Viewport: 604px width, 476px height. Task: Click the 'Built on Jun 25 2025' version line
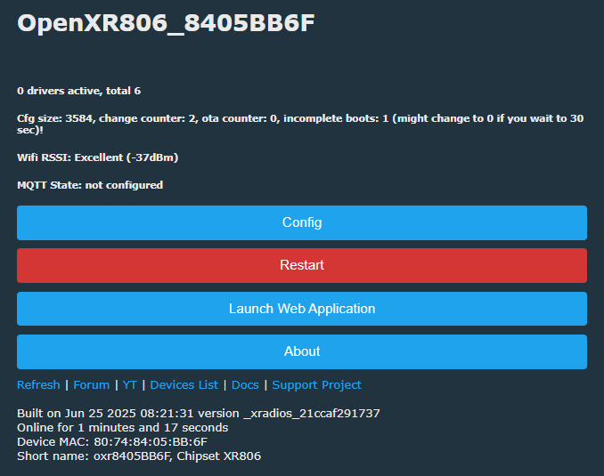199,414
